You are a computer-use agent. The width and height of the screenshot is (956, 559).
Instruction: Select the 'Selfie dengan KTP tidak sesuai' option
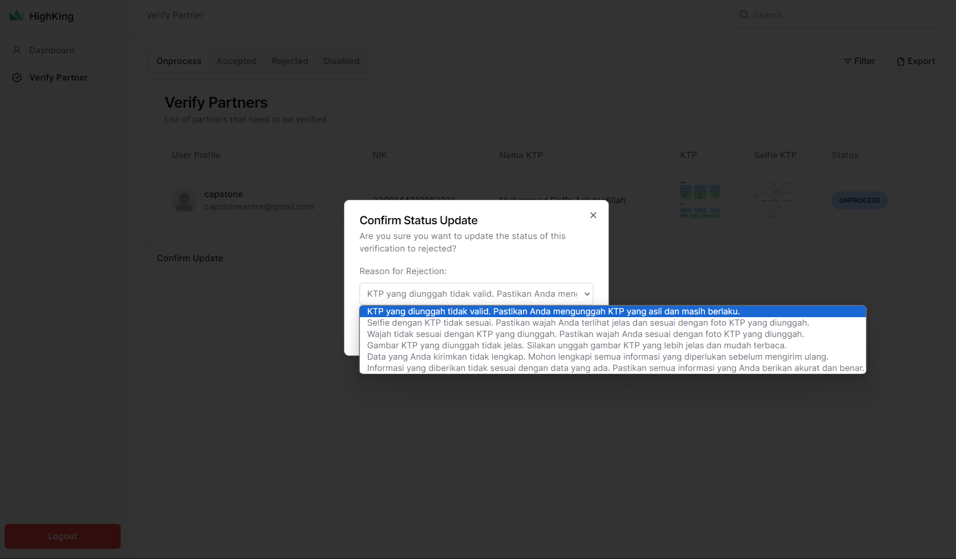pos(588,323)
